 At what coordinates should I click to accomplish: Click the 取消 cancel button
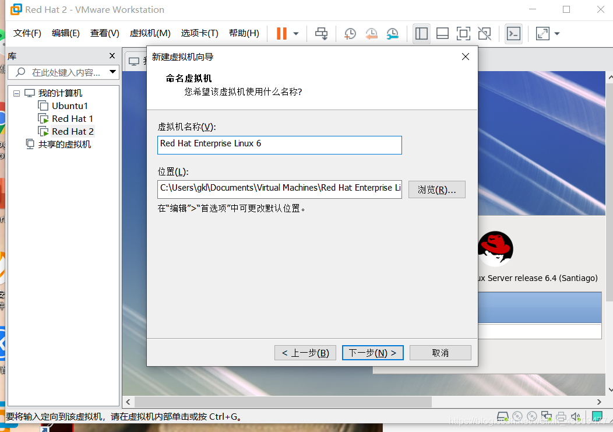(440, 353)
